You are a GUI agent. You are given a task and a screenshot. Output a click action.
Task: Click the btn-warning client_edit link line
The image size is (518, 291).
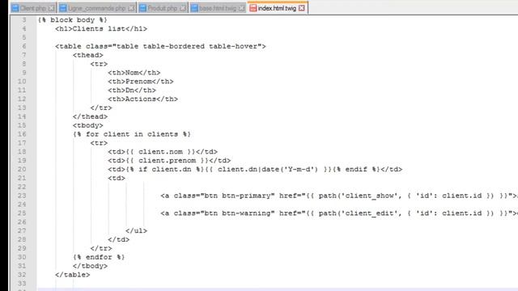(x=339, y=213)
